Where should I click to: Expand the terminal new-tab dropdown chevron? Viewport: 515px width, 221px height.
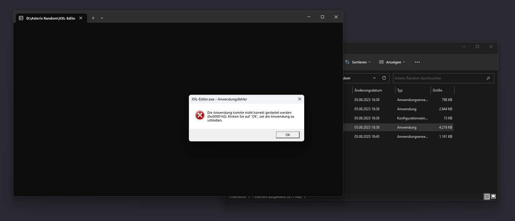pos(102,18)
